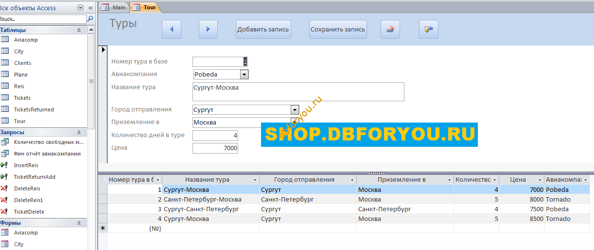594x250 pixels.
Task: Open the Aviacomp table in navigation pane
Action: [26, 40]
